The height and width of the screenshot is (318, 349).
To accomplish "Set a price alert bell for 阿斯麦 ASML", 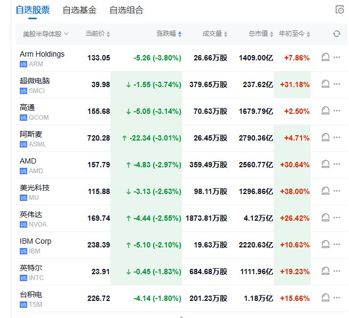I will coord(326,137).
